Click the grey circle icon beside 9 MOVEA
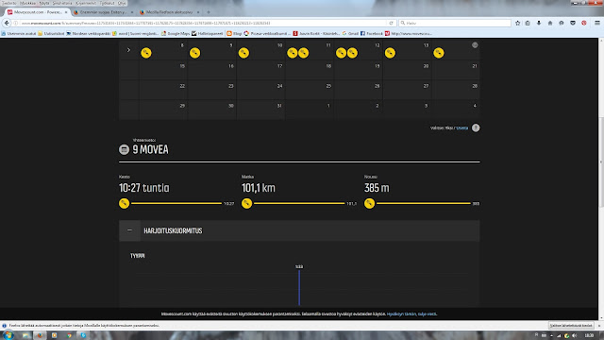The image size is (604, 340). [x=124, y=149]
